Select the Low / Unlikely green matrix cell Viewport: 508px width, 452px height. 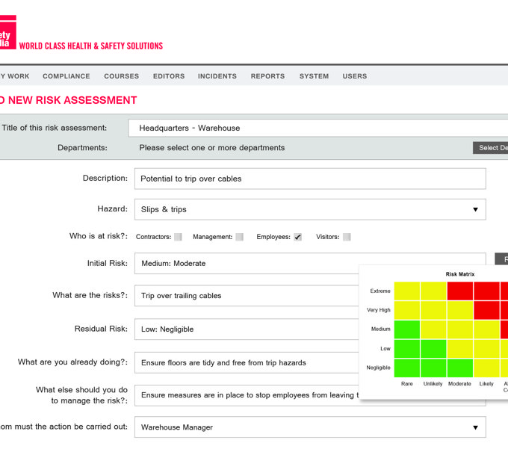[433, 349]
